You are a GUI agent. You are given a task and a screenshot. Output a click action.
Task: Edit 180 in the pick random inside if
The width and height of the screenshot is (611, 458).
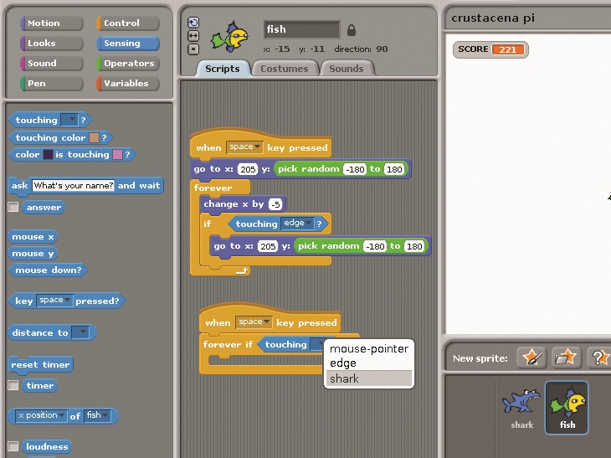[413, 246]
